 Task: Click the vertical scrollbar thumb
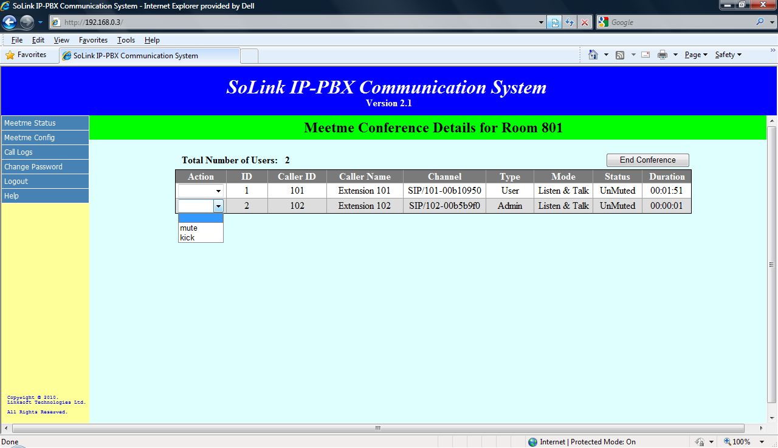coord(772,265)
